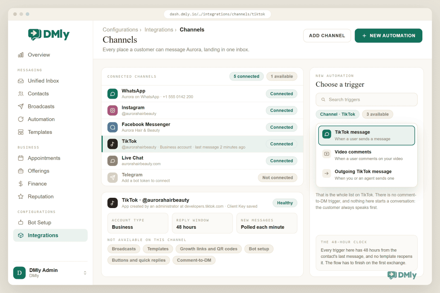Click the Reputation star icon

click(x=21, y=196)
